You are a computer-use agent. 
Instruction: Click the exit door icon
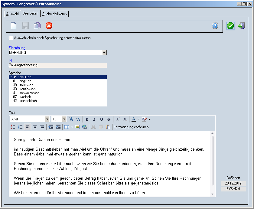coord(241,26)
